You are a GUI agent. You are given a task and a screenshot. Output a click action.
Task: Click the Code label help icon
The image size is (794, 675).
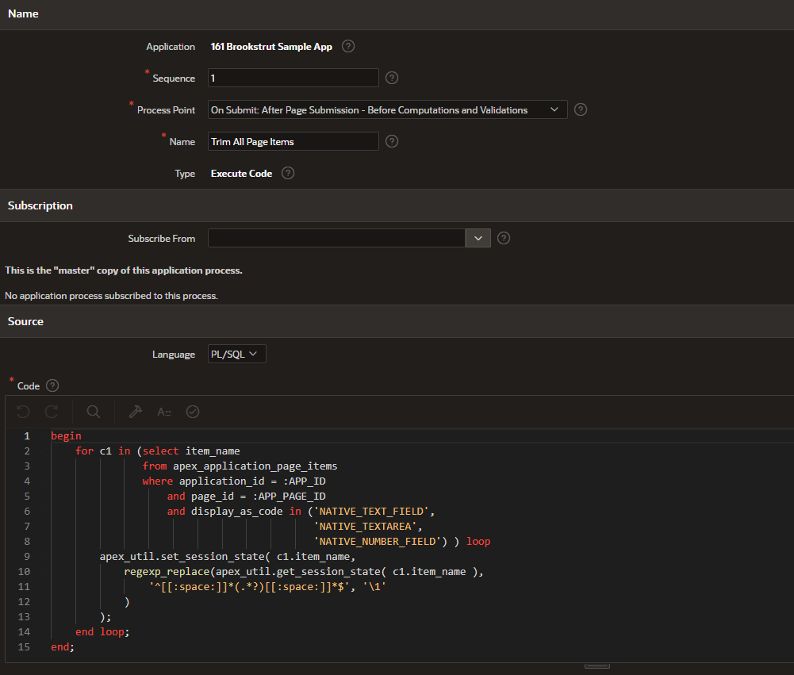[x=52, y=385]
